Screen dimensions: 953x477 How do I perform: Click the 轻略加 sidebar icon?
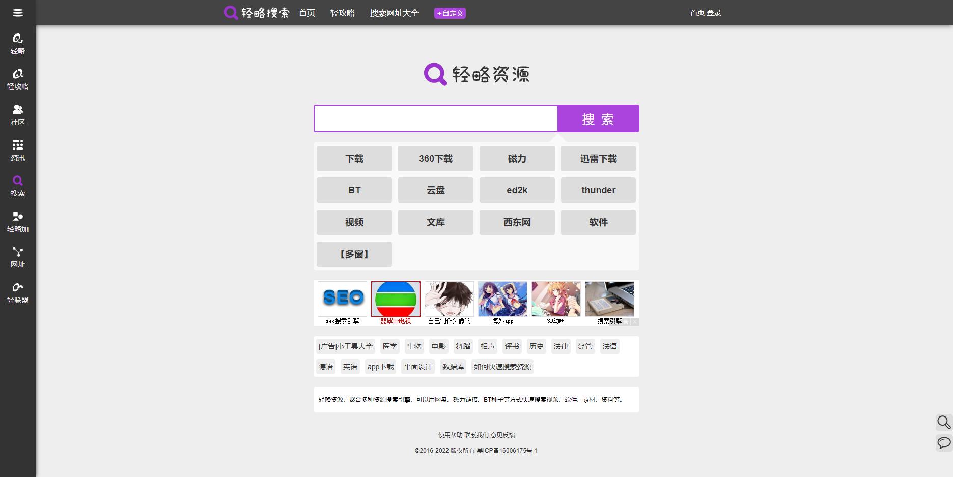(18, 221)
